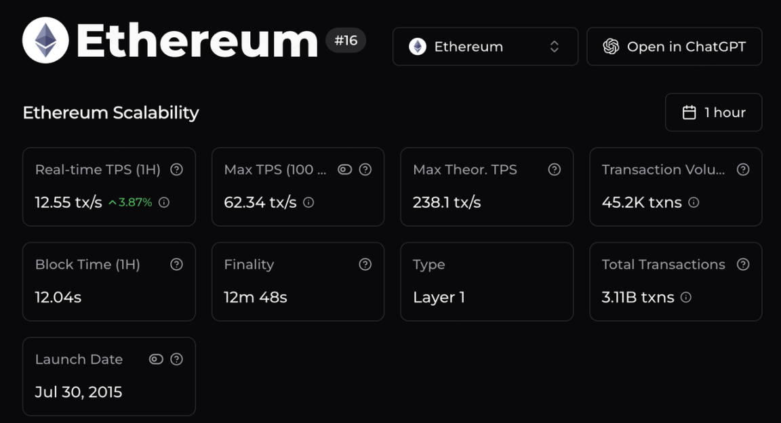The width and height of the screenshot is (781, 423).
Task: Click the up-down chevrons in chain selector
Action: point(555,47)
